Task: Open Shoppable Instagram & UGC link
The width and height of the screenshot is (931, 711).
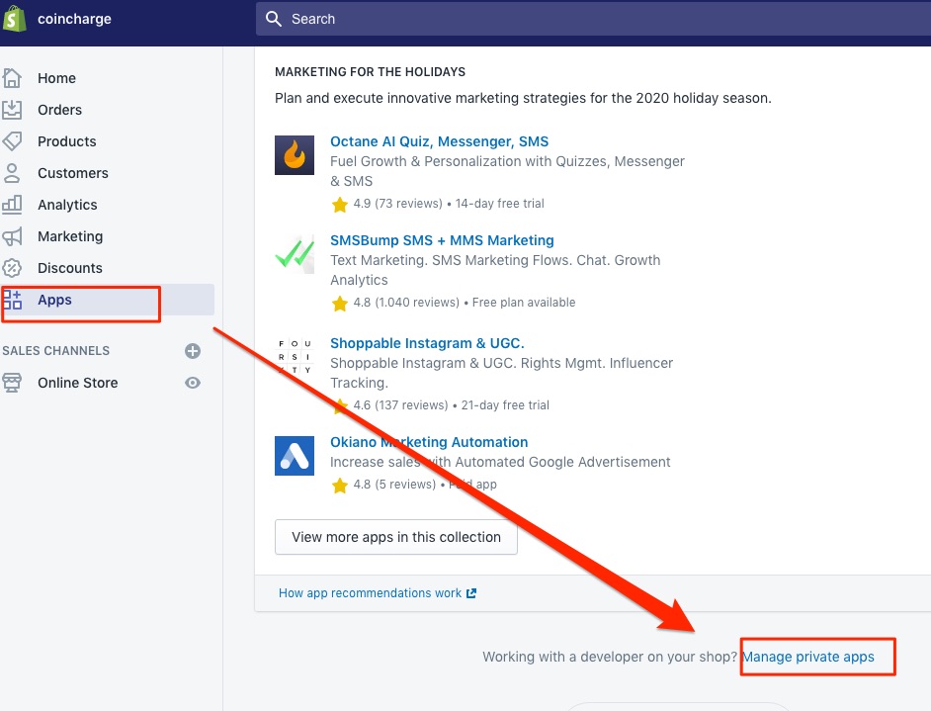Action: pos(427,343)
